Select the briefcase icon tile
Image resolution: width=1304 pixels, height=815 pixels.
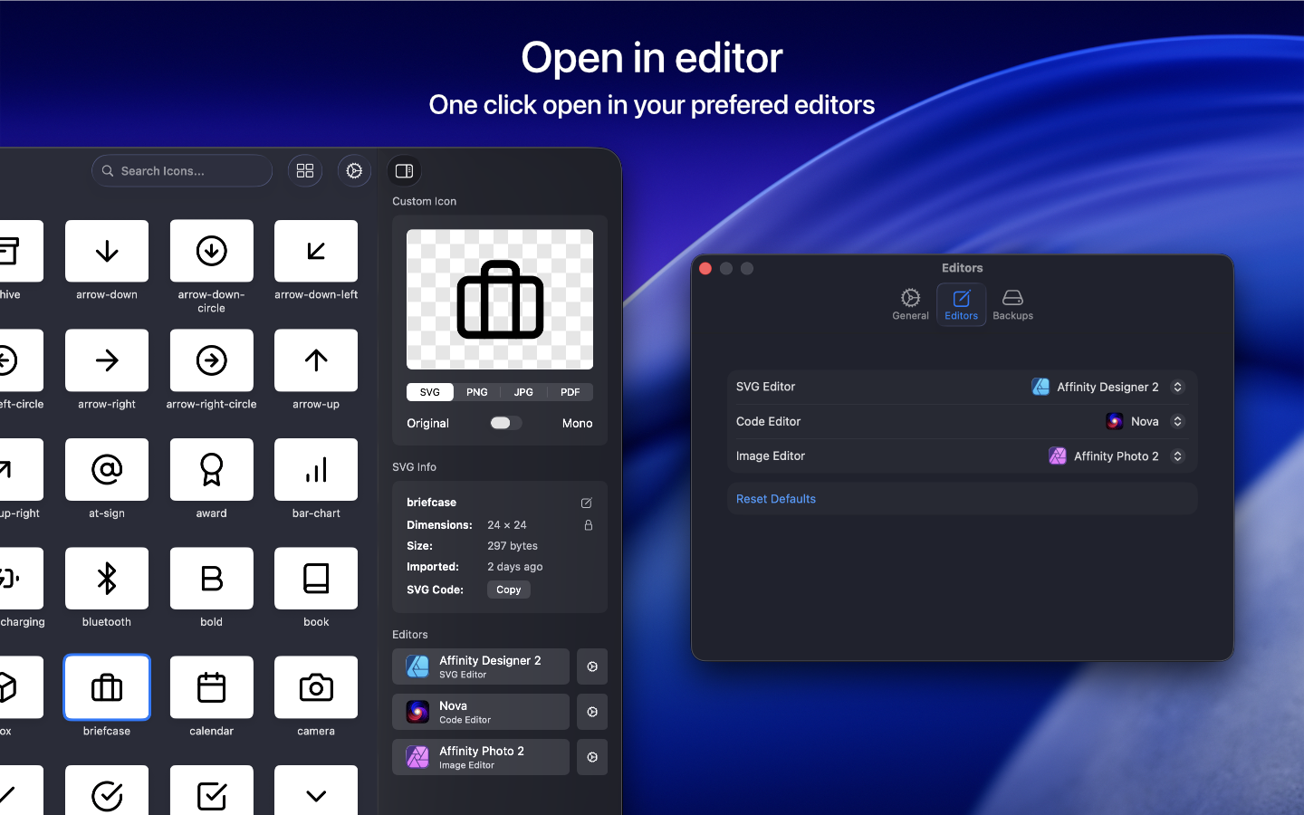pos(107,687)
